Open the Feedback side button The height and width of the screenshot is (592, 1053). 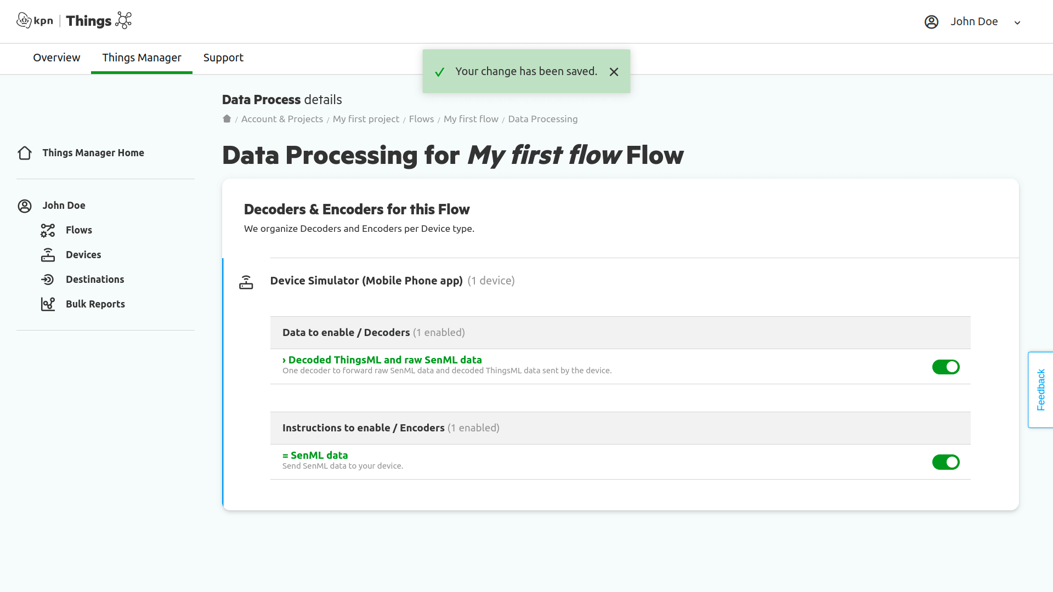[x=1040, y=390]
